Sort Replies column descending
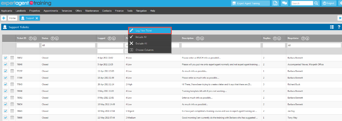342x121 pixels. (x=279, y=38)
